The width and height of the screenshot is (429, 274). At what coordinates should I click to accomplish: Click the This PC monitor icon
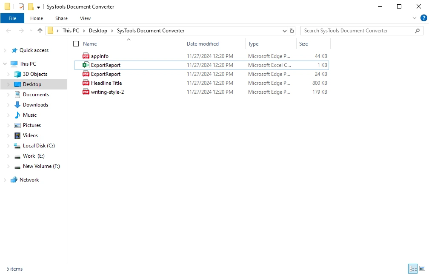tap(14, 64)
